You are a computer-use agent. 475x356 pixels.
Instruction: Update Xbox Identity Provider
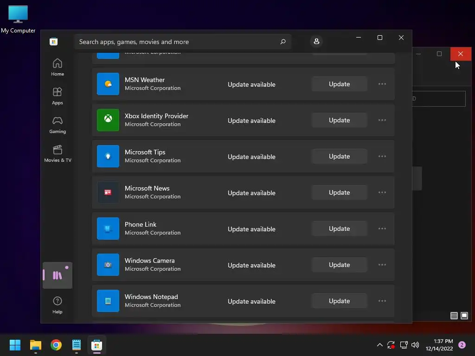[x=339, y=120]
